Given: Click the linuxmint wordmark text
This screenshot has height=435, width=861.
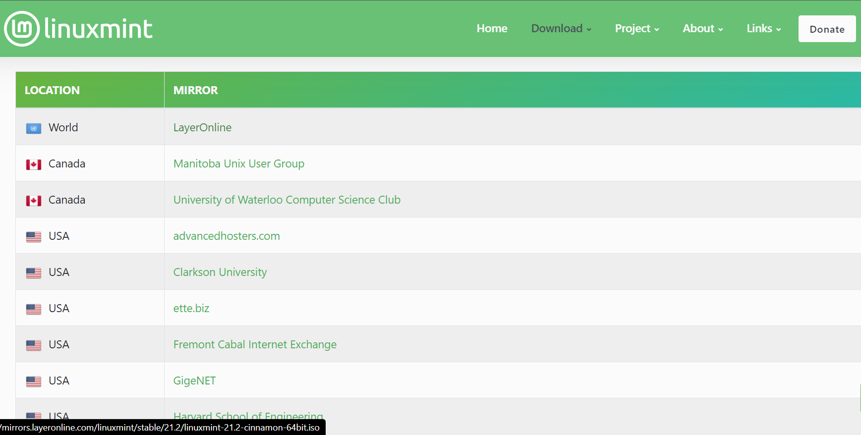Looking at the screenshot, I should point(98,29).
